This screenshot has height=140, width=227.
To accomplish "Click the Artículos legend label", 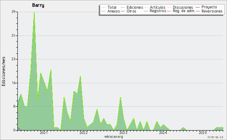I will click(x=157, y=7).
